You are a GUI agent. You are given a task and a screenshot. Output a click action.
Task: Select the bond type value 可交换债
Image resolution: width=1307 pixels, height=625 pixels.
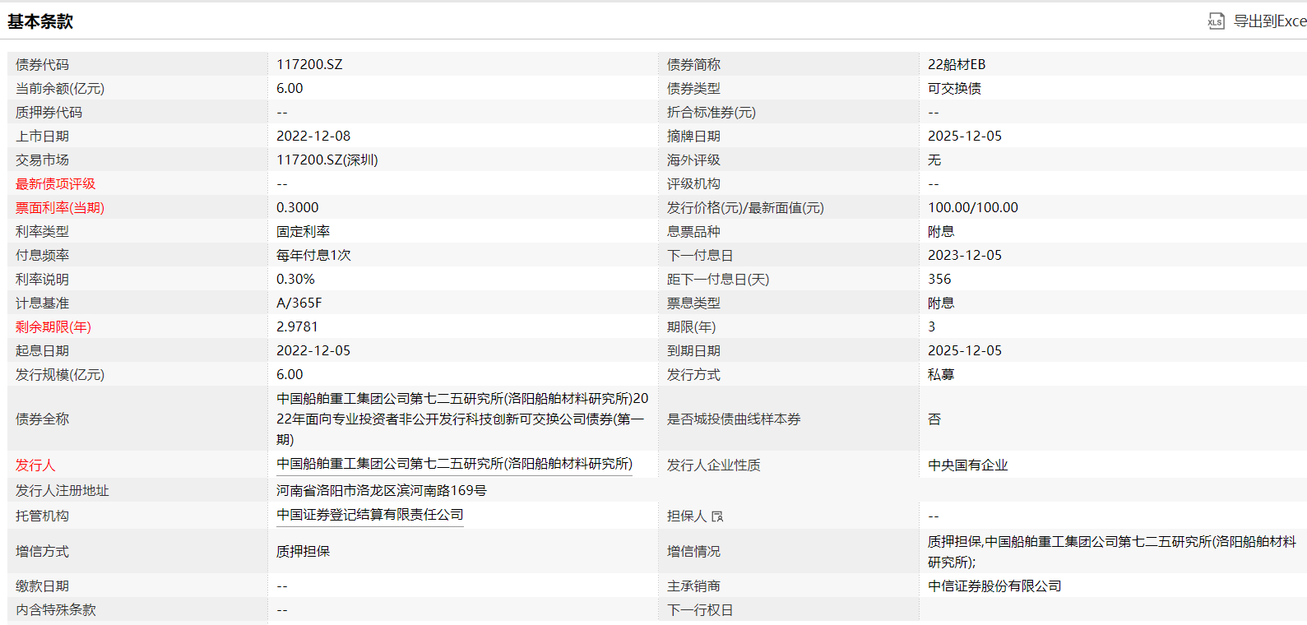click(954, 88)
